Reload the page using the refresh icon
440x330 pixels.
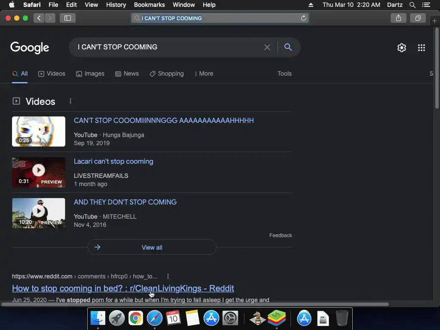303,18
